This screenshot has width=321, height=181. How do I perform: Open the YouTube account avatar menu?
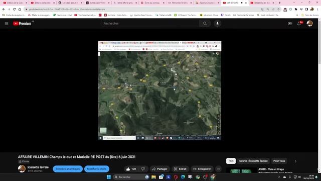point(310,24)
